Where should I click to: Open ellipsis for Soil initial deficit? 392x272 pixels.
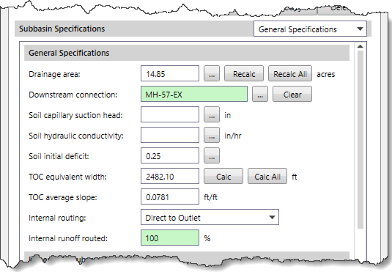coord(212,156)
